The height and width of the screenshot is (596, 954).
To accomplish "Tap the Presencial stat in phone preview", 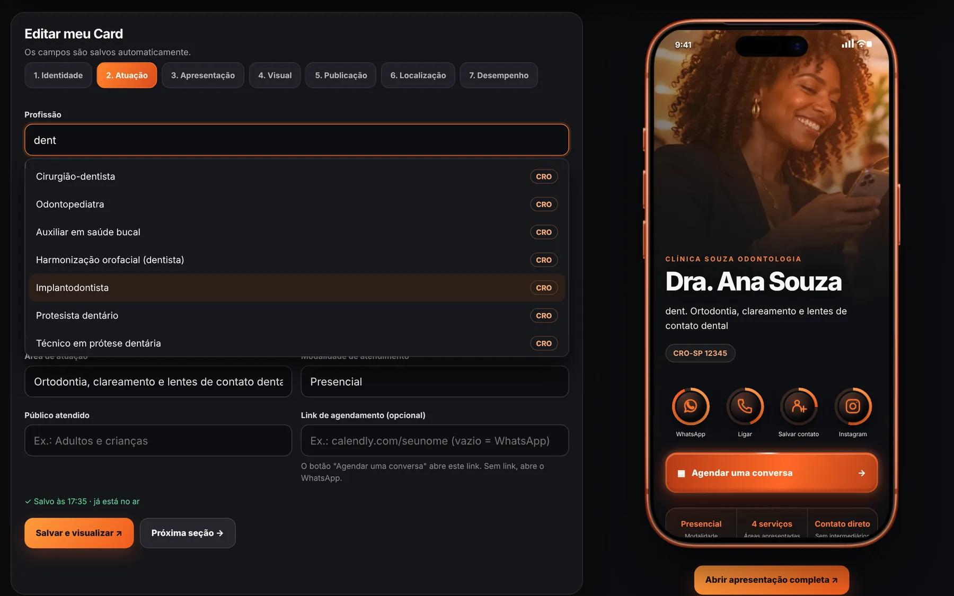I will click(701, 524).
